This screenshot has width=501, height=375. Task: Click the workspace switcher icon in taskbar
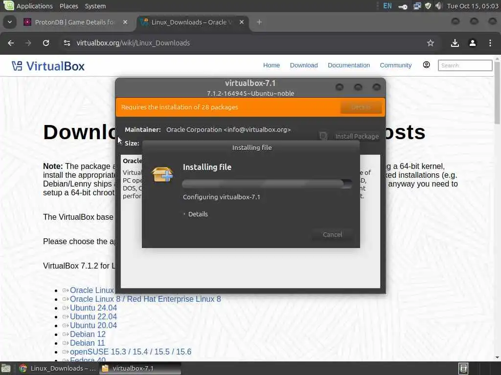(463, 368)
